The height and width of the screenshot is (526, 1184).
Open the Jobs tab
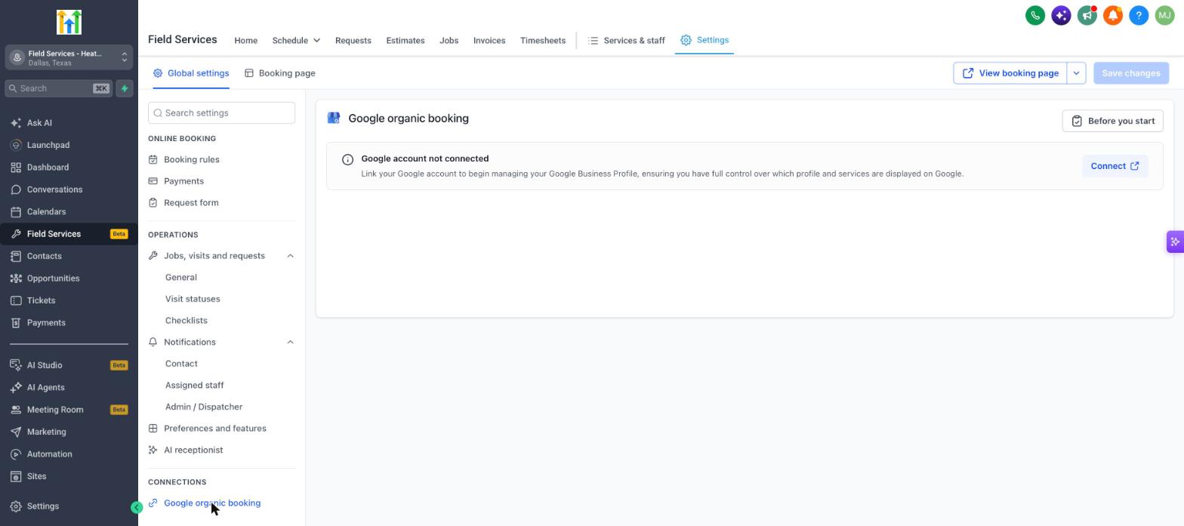click(x=449, y=40)
